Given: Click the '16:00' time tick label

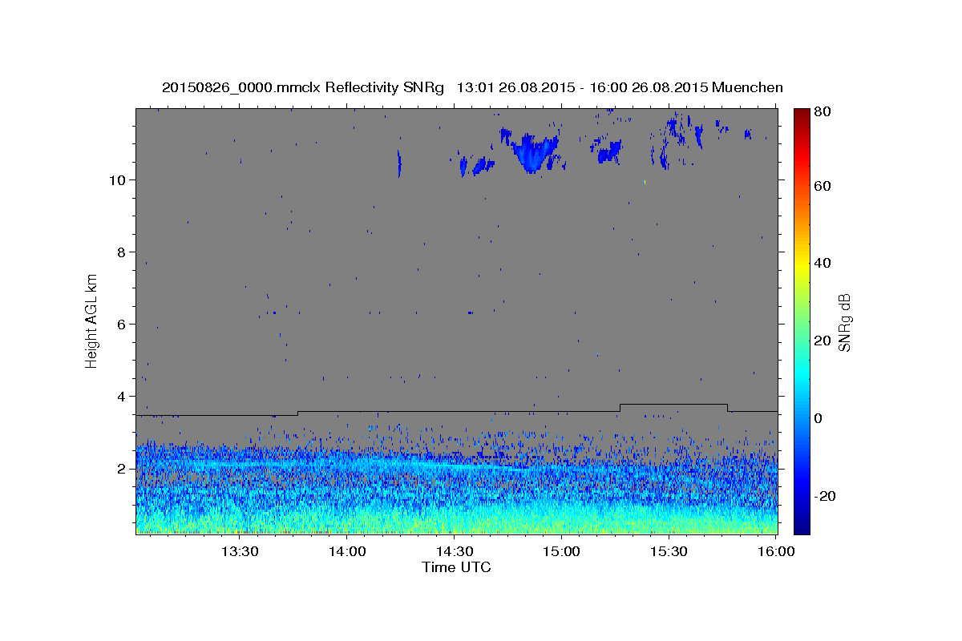Looking at the screenshot, I should pos(774,552).
